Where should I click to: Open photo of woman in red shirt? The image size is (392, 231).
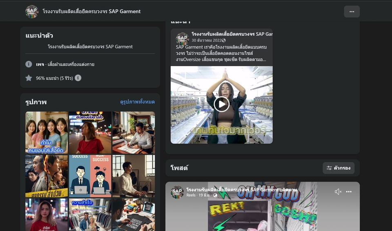tap(90, 133)
